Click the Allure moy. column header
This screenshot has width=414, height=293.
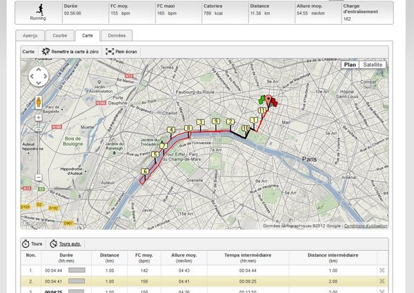point(184,258)
